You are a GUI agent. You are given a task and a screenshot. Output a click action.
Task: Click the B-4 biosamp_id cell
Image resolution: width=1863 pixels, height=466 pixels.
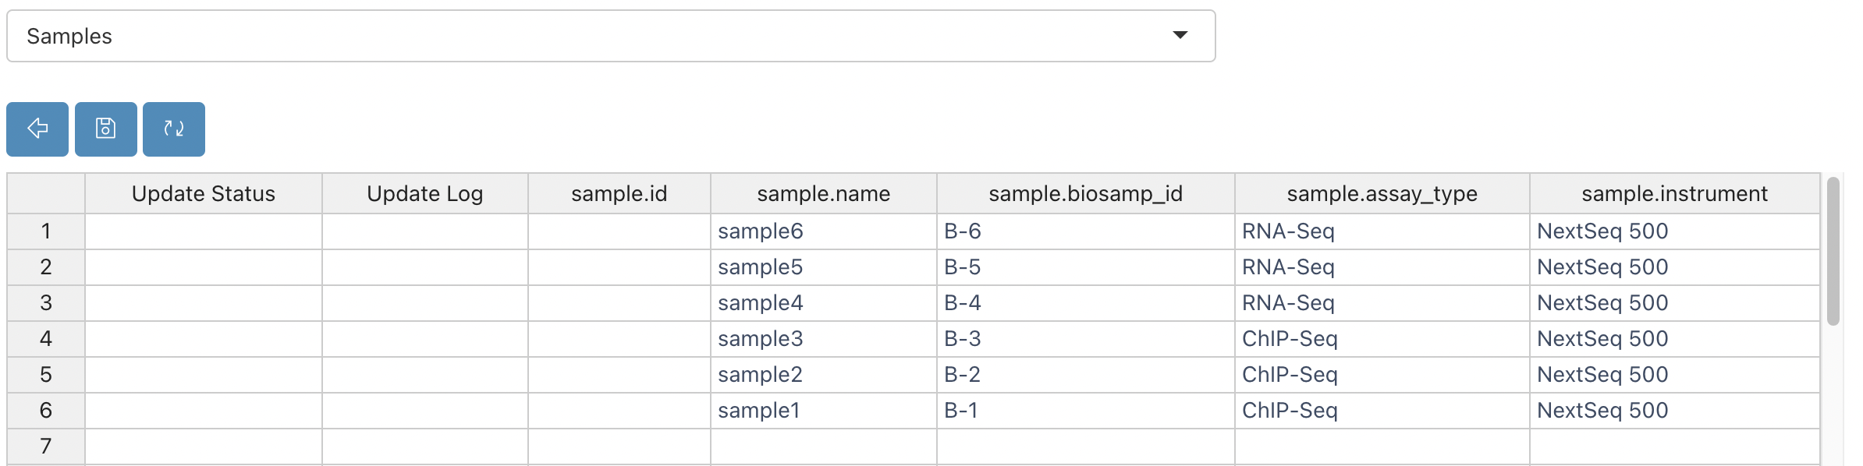pos(1086,303)
